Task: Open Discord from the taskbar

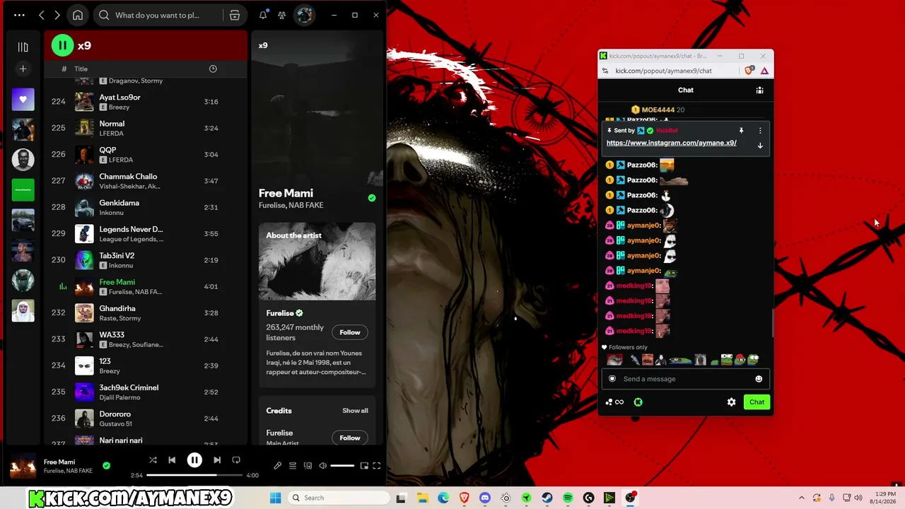Action: click(x=485, y=498)
